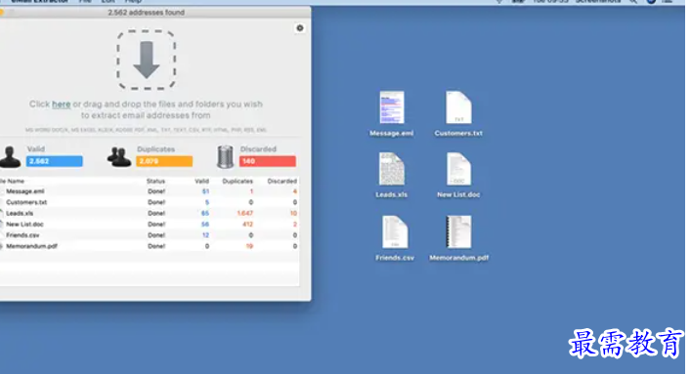Select the Friends.csv row in list
690x374 pixels.
[150, 235]
